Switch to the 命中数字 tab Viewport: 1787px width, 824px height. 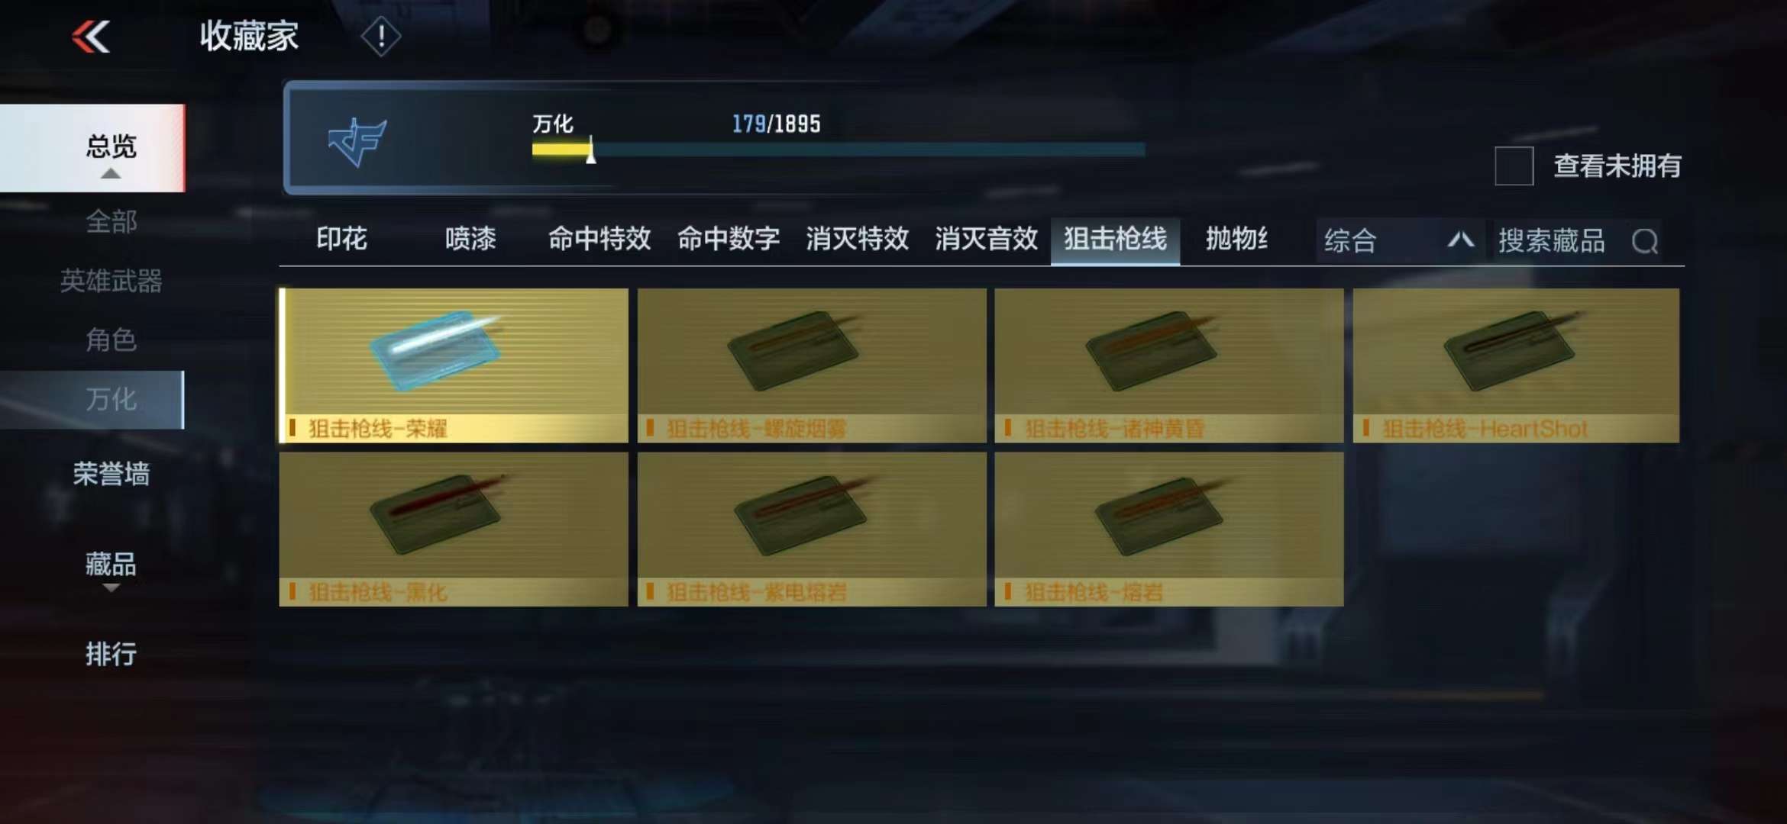pyautogui.click(x=729, y=240)
